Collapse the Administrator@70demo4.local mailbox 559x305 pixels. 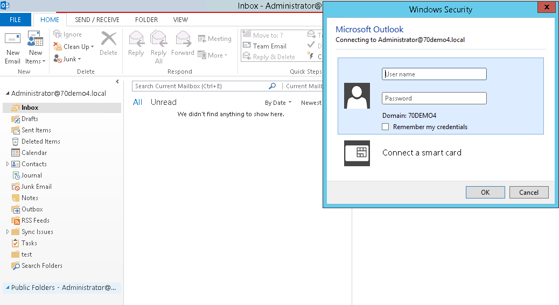click(7, 93)
